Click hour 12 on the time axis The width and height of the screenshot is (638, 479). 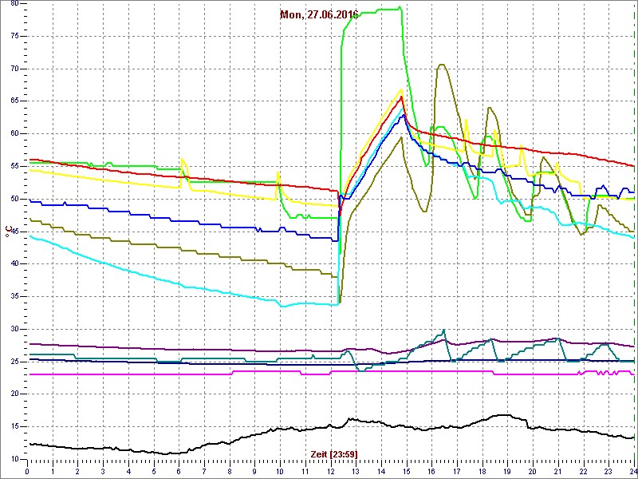point(331,471)
